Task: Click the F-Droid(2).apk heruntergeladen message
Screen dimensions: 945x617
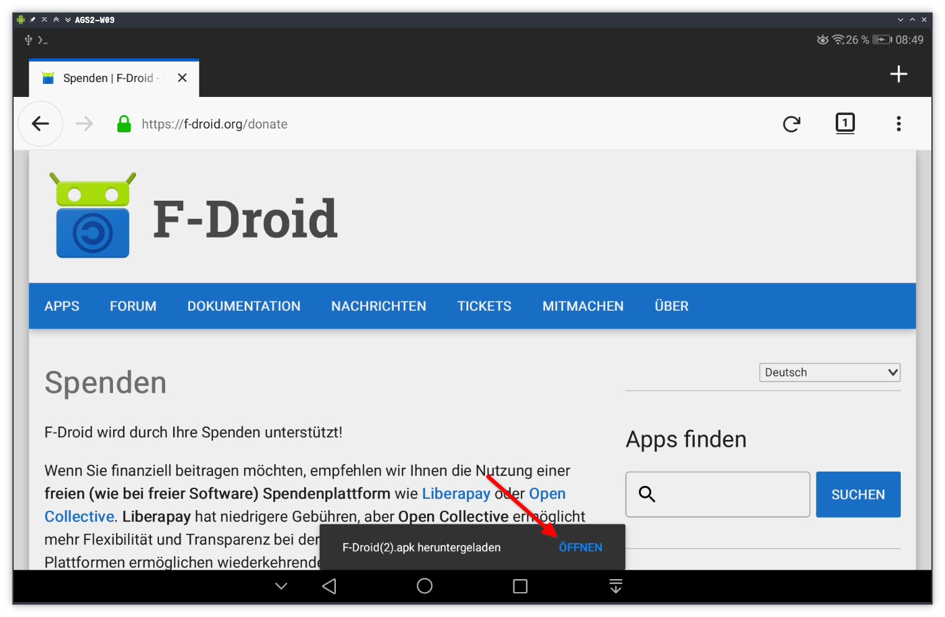Action: tap(422, 547)
